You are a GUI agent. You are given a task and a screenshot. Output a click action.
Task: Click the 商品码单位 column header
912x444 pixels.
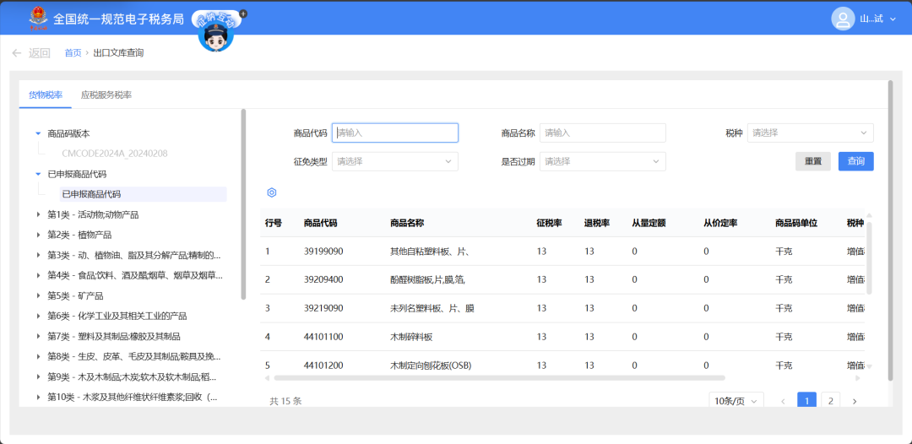pyautogui.click(x=796, y=223)
